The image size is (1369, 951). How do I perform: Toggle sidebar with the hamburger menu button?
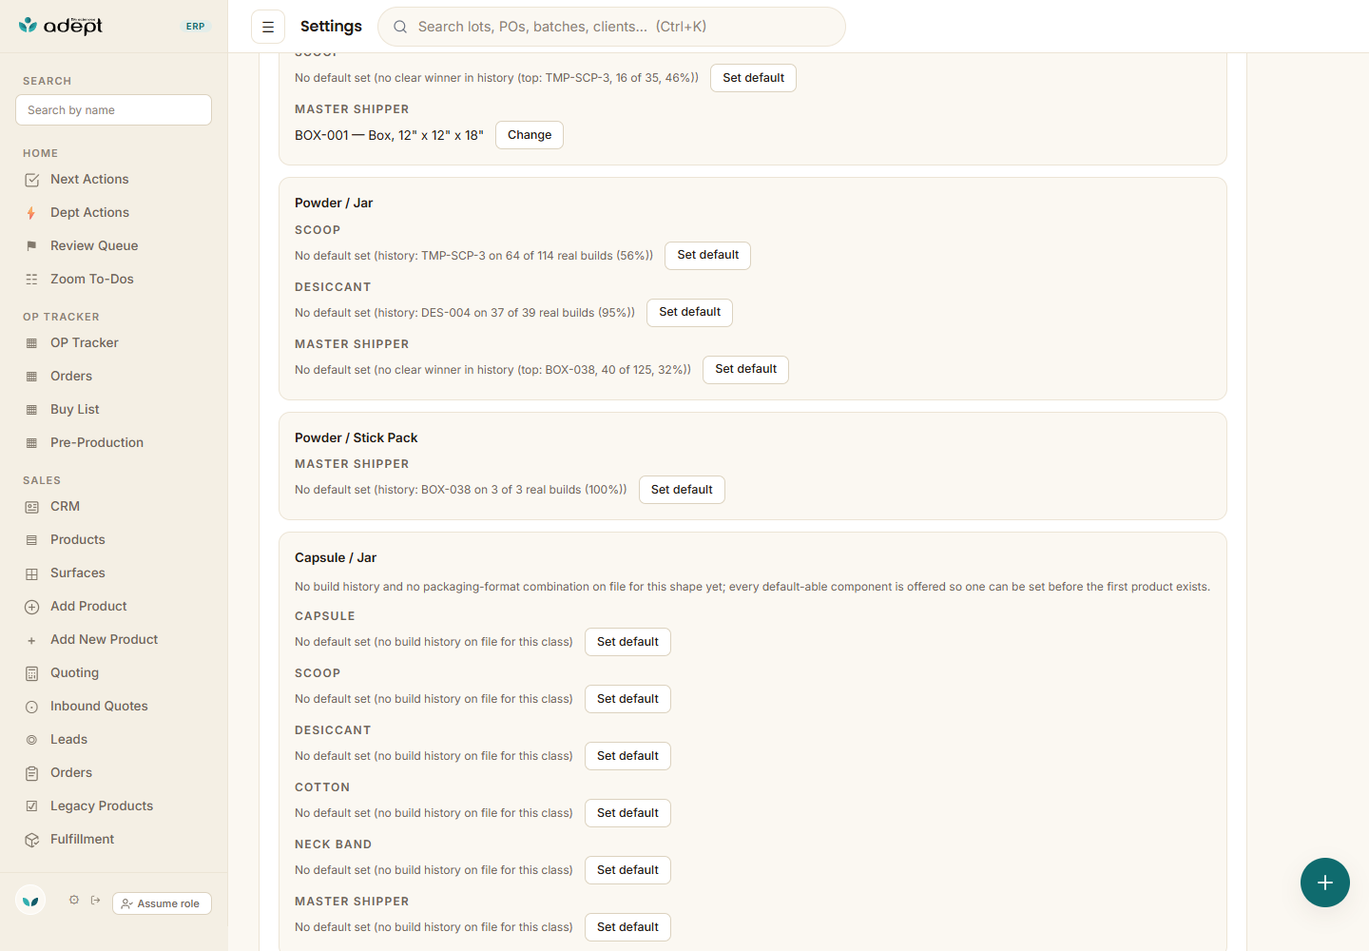pyautogui.click(x=268, y=27)
